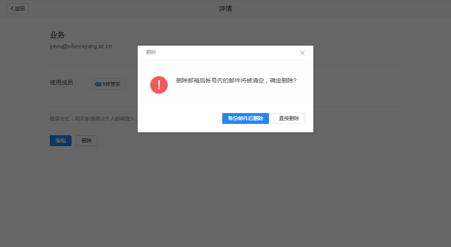Viewport: 451px width, 247px height.
Task: Click the 删除 button below the page content
Action: 86,140
